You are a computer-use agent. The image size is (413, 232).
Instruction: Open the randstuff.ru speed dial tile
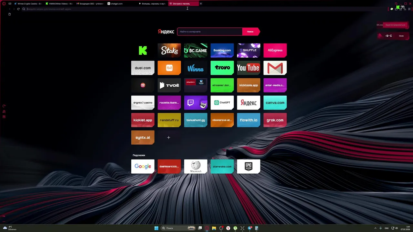click(x=169, y=120)
